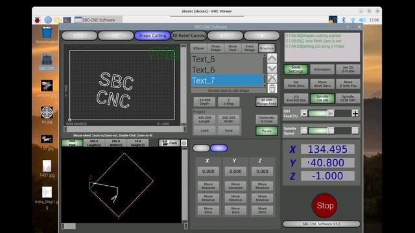Open the terminal icon in taskbar
This screenshot has height=233, width=415.
[x=67, y=20]
